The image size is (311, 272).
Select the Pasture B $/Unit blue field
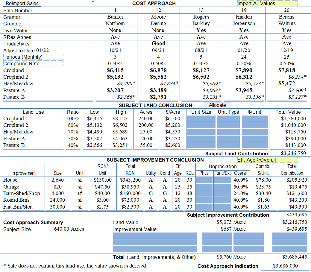click(x=255, y=145)
